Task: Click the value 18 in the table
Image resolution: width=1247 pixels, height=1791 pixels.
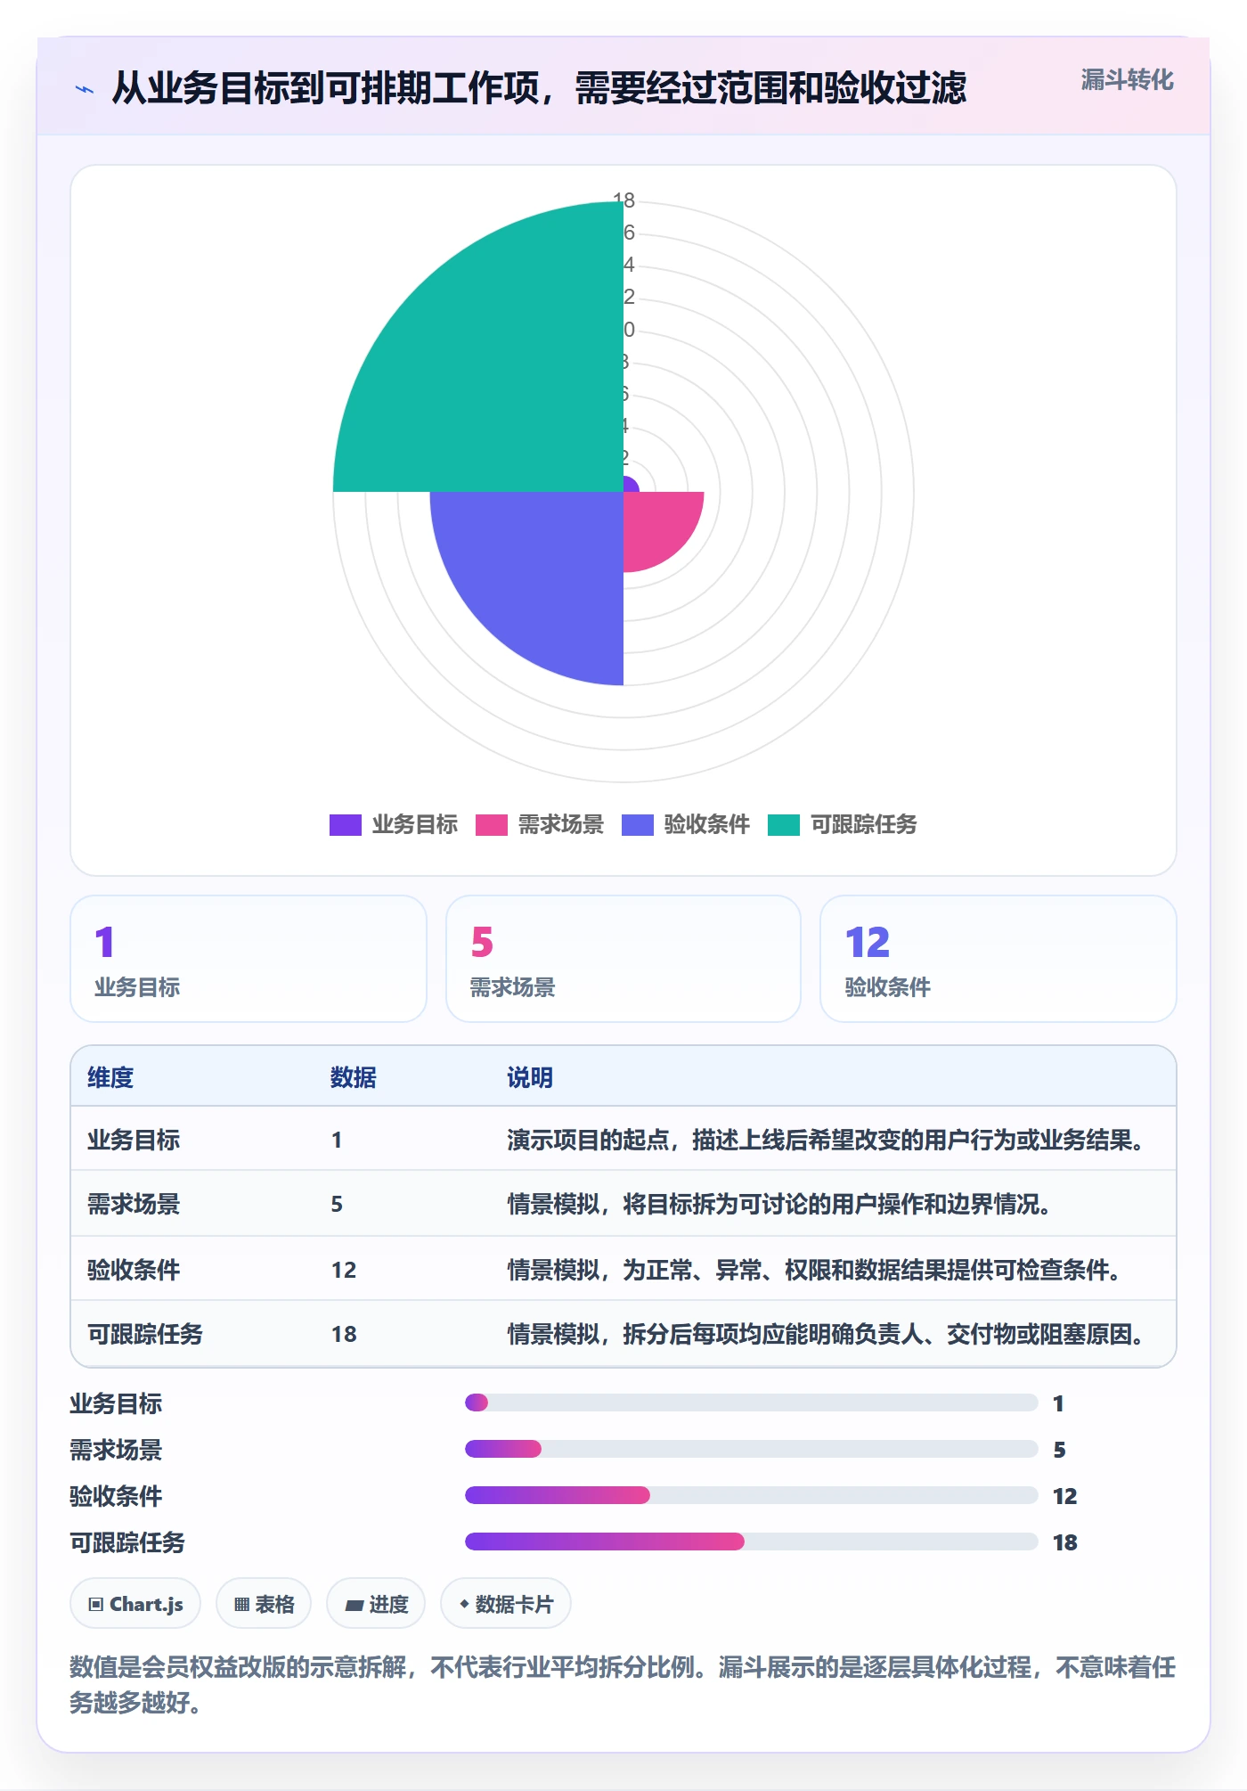Action: [344, 1334]
